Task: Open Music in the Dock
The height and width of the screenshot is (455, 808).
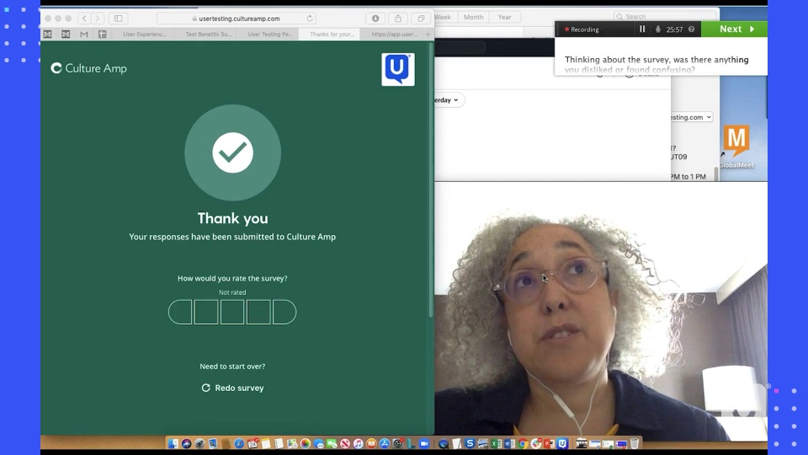Action: (359, 444)
